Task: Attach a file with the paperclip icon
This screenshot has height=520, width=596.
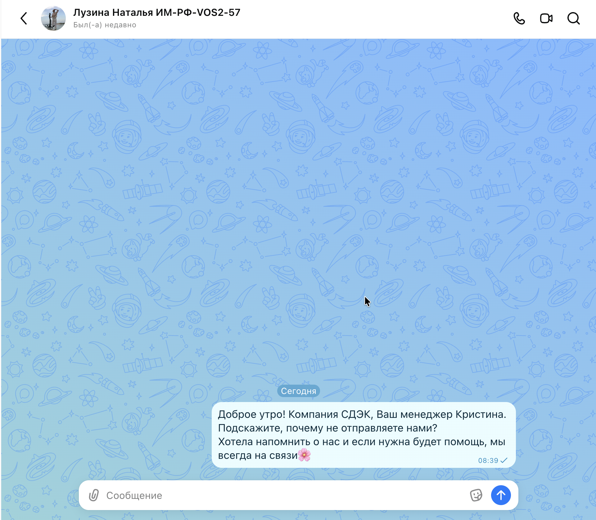Action: (94, 495)
